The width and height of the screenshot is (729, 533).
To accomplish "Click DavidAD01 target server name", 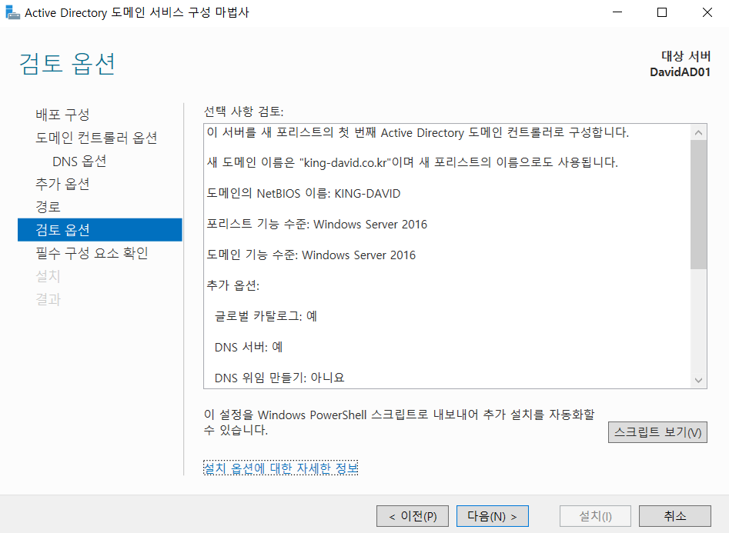I will 680,72.
